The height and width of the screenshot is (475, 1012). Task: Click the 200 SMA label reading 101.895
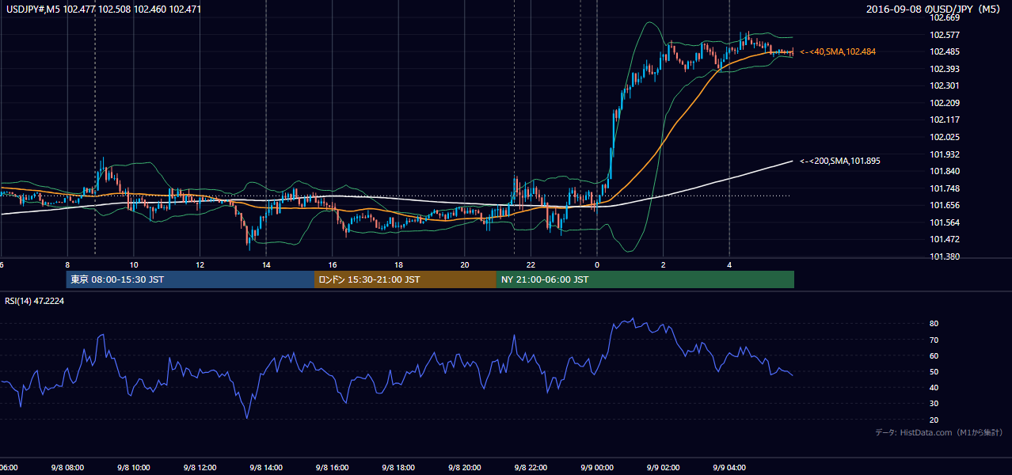[x=839, y=161]
